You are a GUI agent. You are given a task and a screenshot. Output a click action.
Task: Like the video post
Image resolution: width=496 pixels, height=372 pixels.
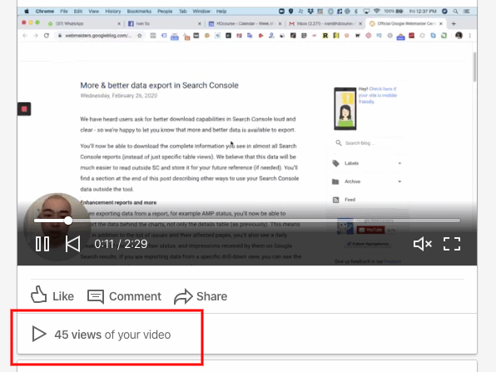click(52, 295)
